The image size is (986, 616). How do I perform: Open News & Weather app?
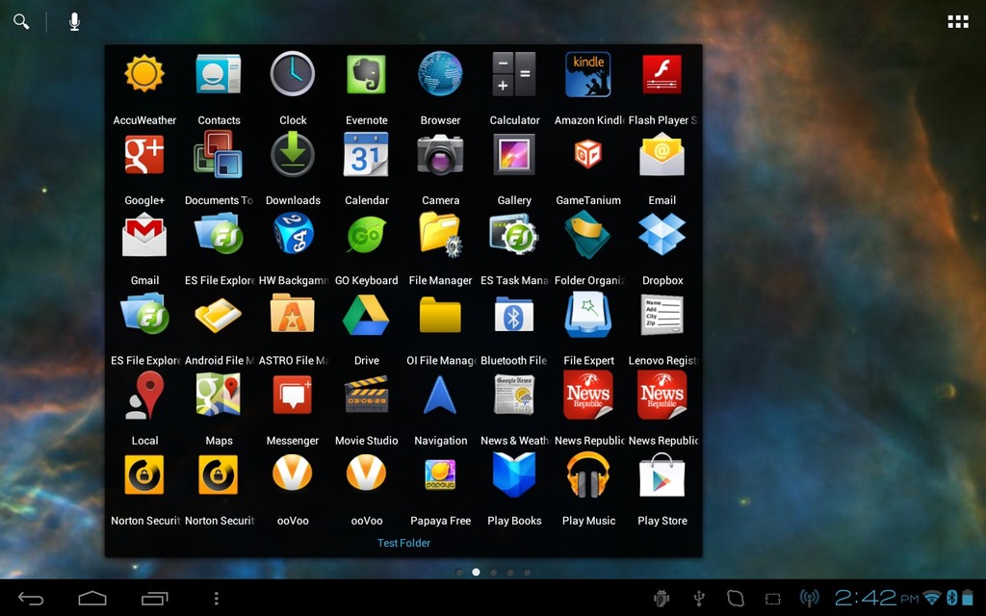click(514, 395)
